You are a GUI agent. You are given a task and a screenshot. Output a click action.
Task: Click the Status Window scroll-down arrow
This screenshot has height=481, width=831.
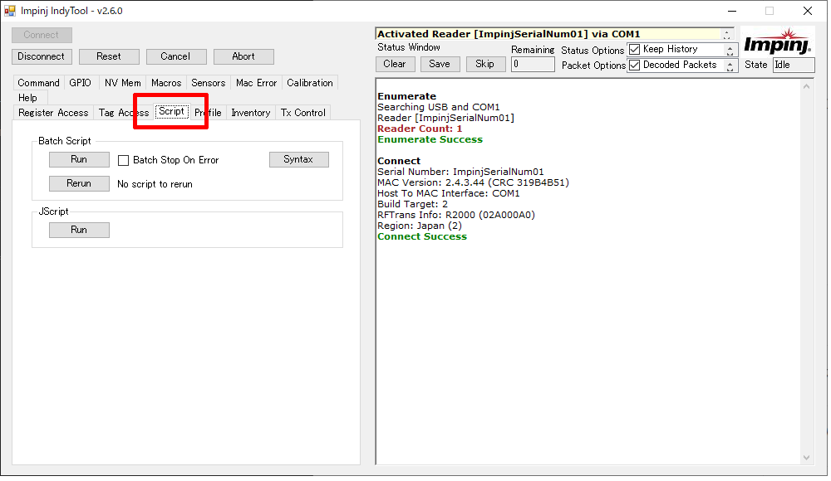(806, 459)
